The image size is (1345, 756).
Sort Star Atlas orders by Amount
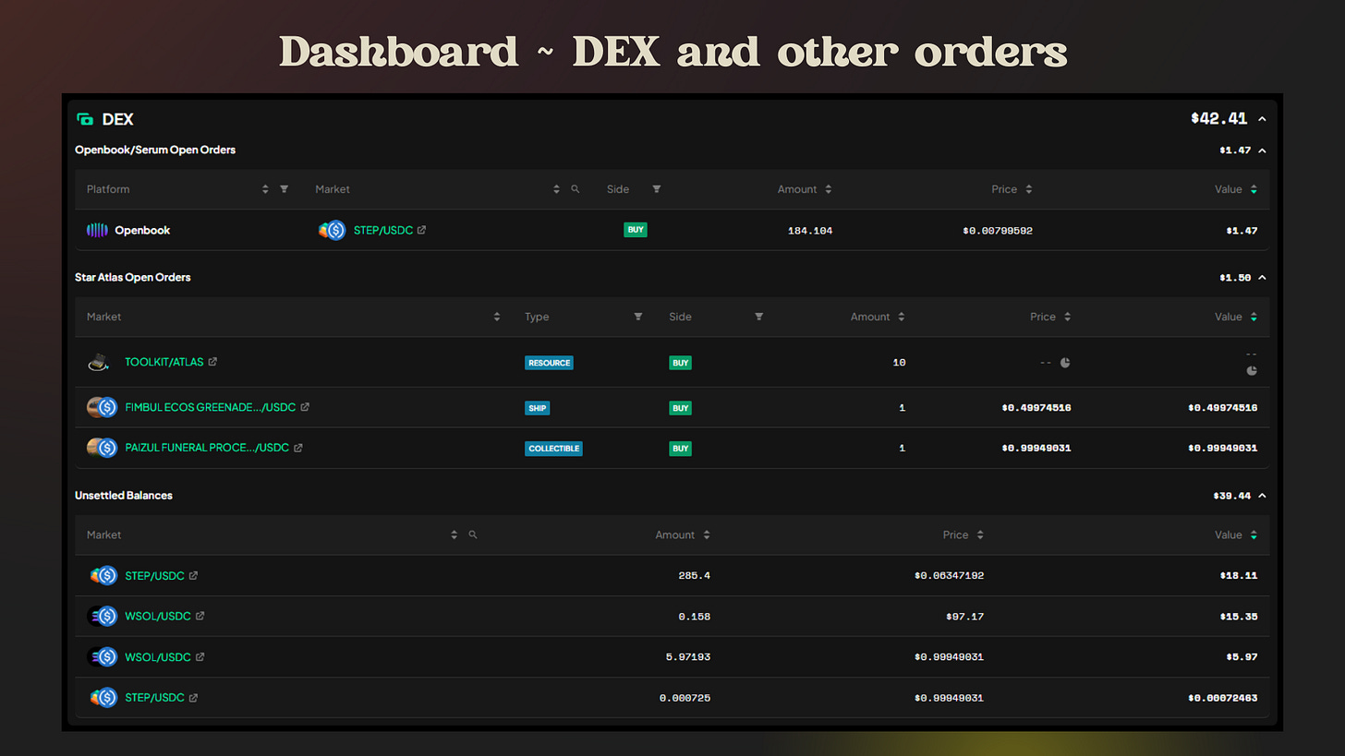click(x=901, y=317)
